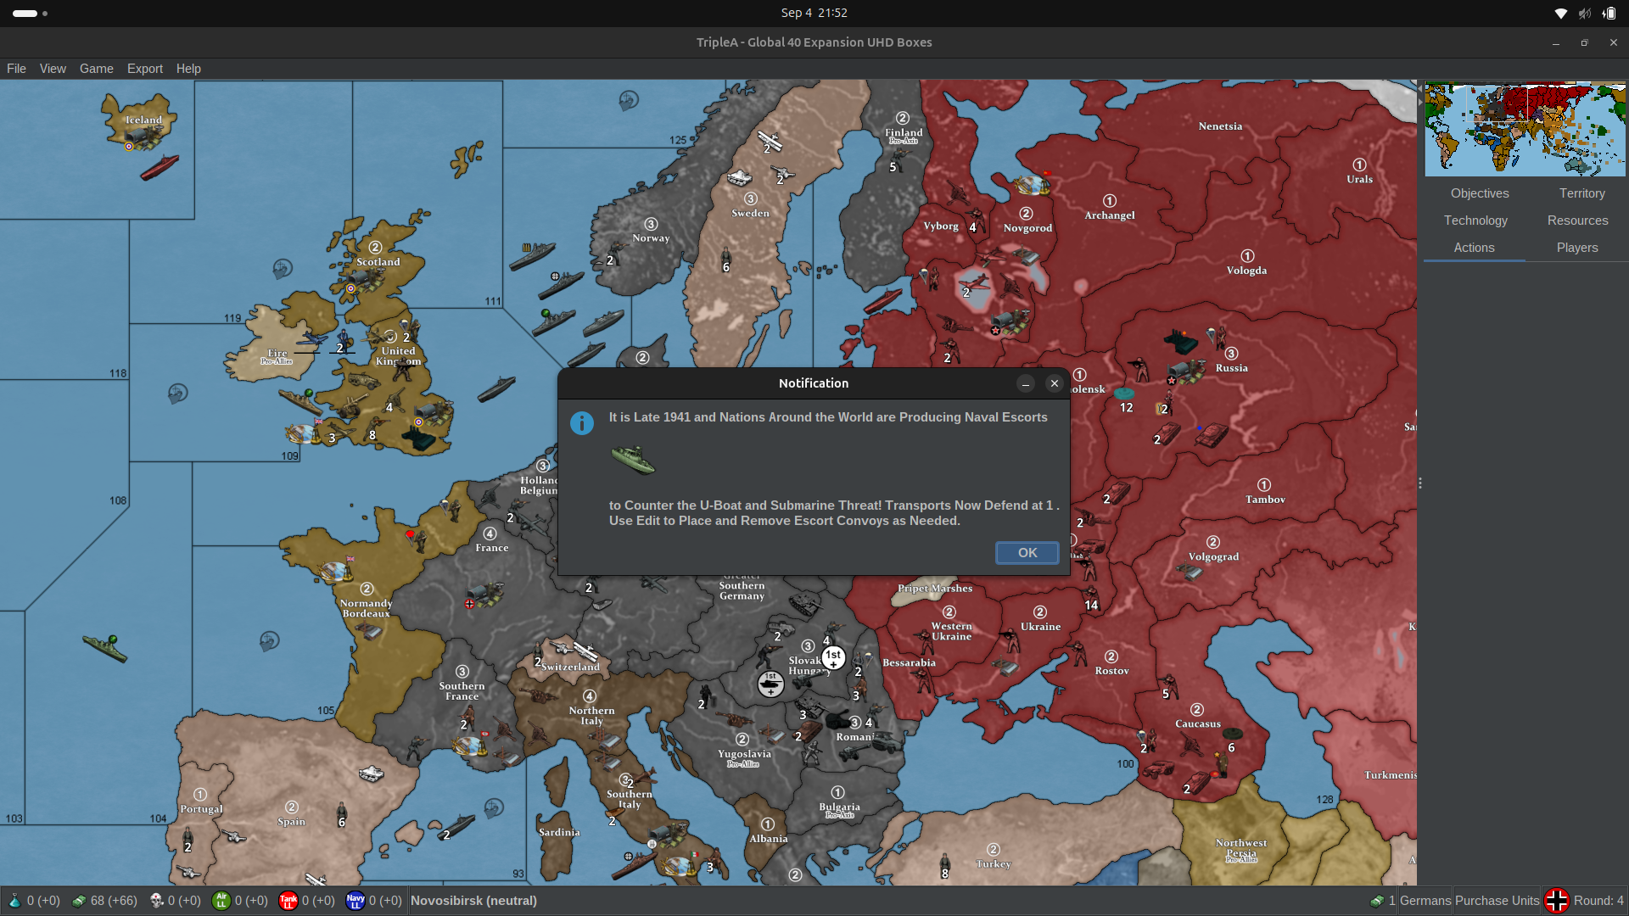Click the tech flask resource icon

tap(14, 901)
